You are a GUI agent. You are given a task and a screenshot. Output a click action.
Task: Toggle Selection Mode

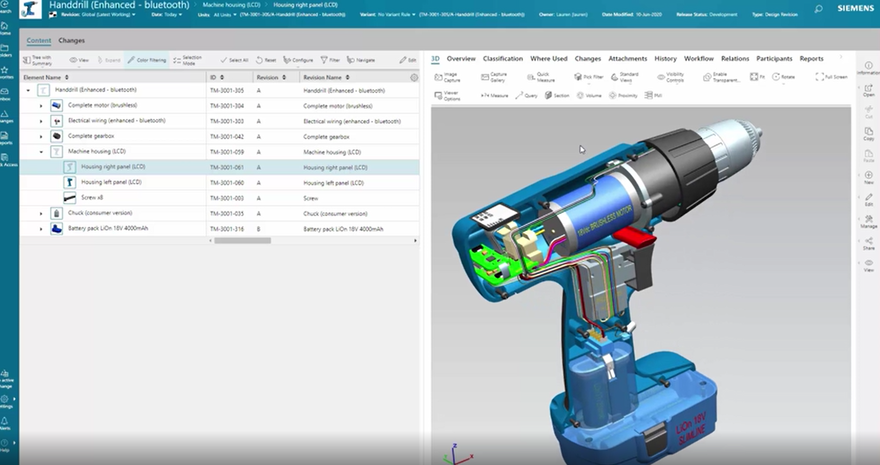187,60
